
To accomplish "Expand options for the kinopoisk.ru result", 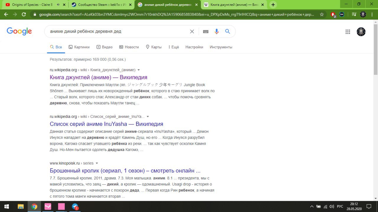I will pos(97,163).
